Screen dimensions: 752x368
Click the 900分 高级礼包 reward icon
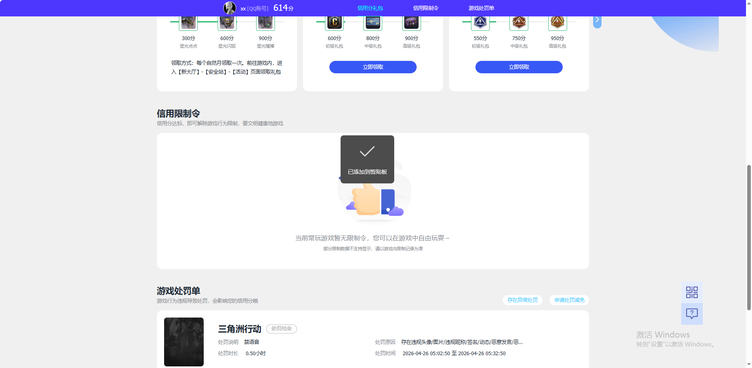point(411,23)
